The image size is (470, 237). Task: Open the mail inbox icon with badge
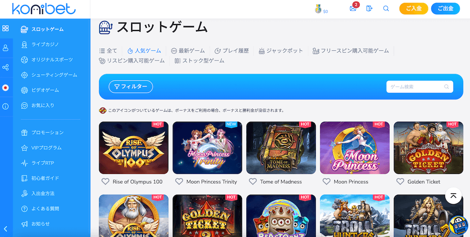coord(353,8)
